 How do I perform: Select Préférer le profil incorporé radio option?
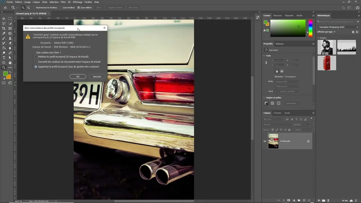pos(36,57)
